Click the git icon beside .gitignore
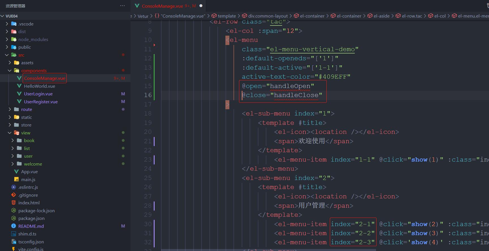This screenshot has height=251, width=489. pyautogui.click(x=14, y=195)
